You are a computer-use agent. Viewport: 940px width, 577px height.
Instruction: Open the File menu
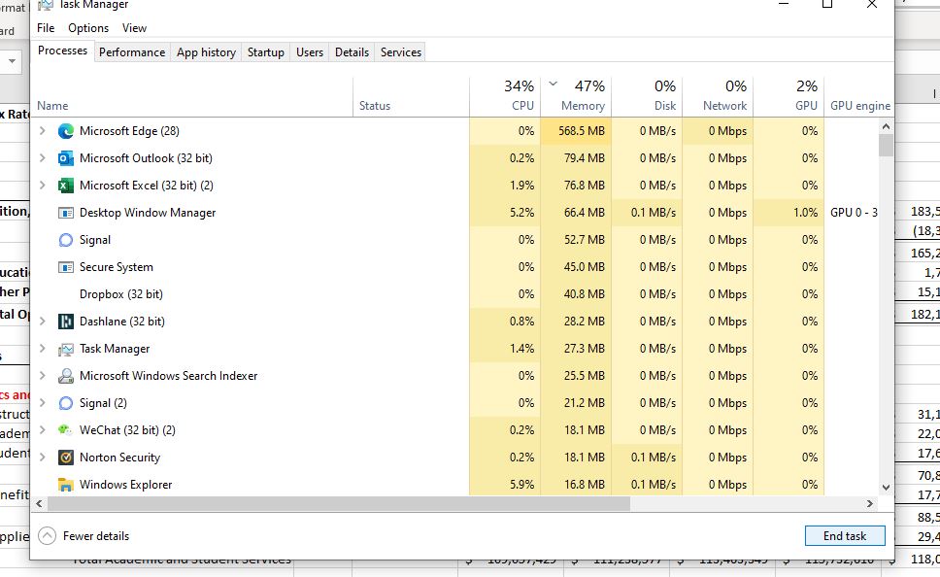pos(46,28)
